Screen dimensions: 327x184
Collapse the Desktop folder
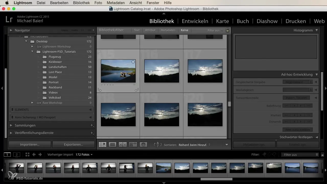(26, 41)
